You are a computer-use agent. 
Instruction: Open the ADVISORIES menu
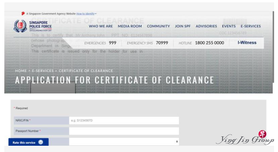coord(206,26)
